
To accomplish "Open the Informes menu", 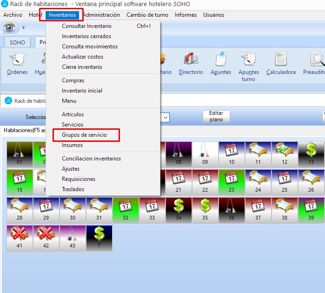I will [186, 15].
